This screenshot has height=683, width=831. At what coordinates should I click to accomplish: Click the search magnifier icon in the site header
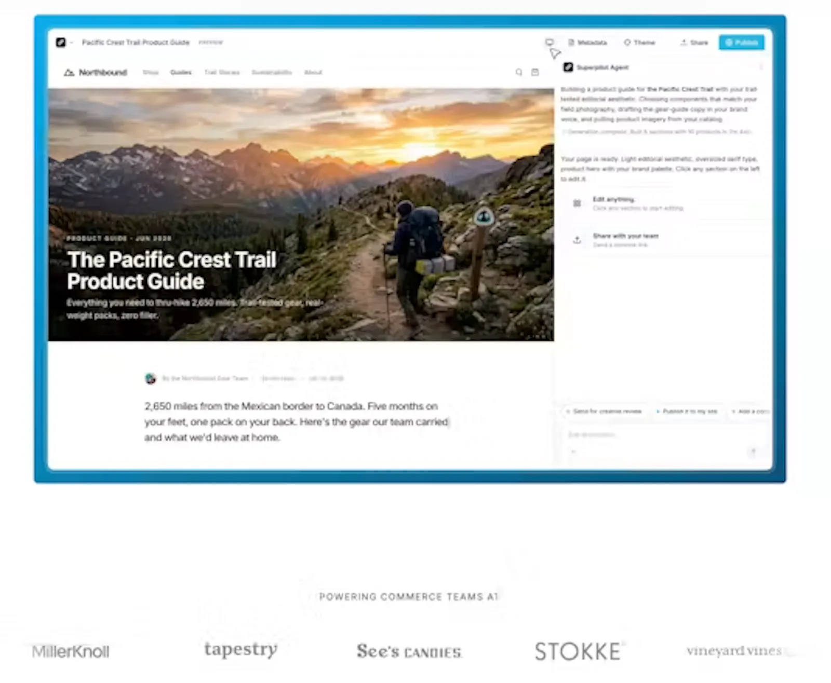519,72
